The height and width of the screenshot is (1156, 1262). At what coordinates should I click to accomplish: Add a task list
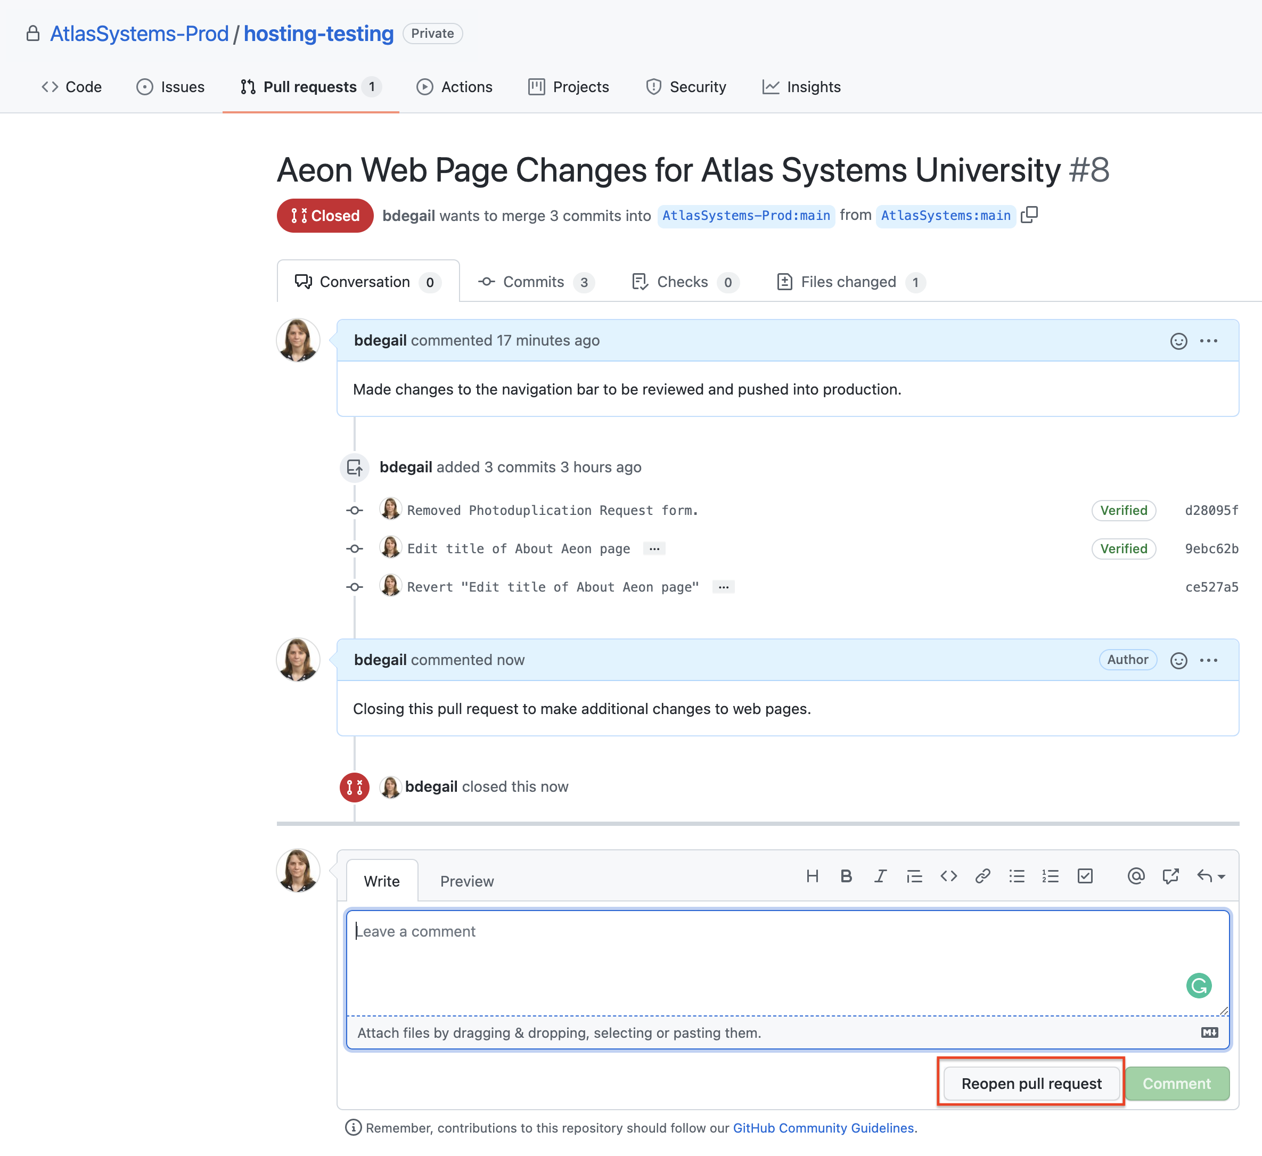[x=1085, y=876]
